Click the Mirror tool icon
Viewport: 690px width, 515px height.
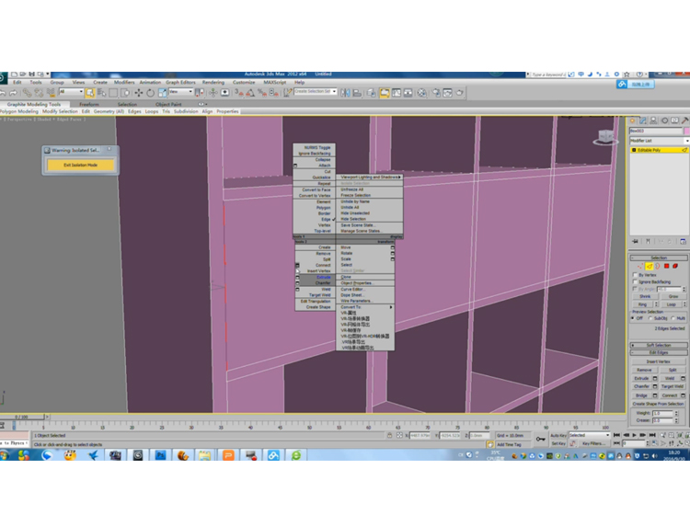[345, 92]
